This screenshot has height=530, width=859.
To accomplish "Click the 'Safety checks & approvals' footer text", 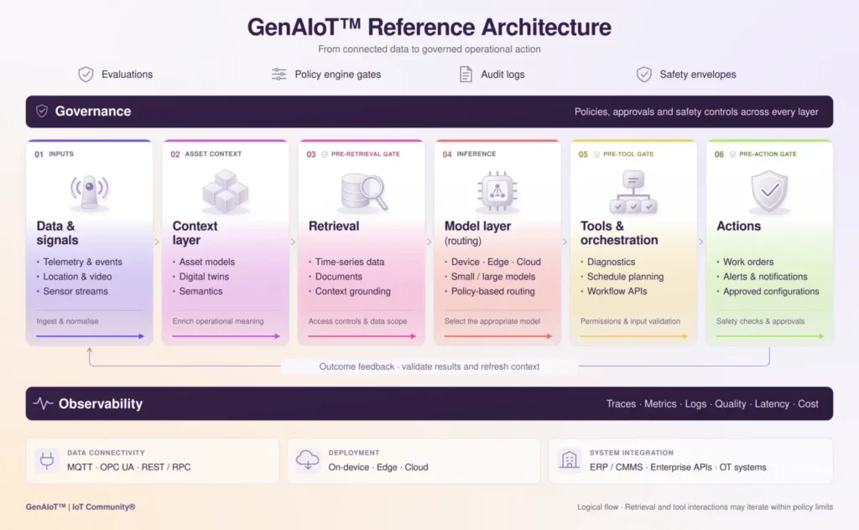I will tap(760, 321).
